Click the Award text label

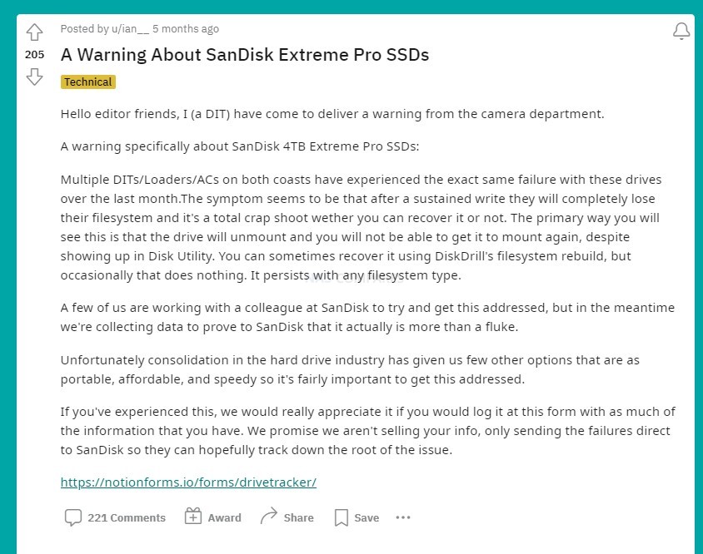click(x=225, y=517)
